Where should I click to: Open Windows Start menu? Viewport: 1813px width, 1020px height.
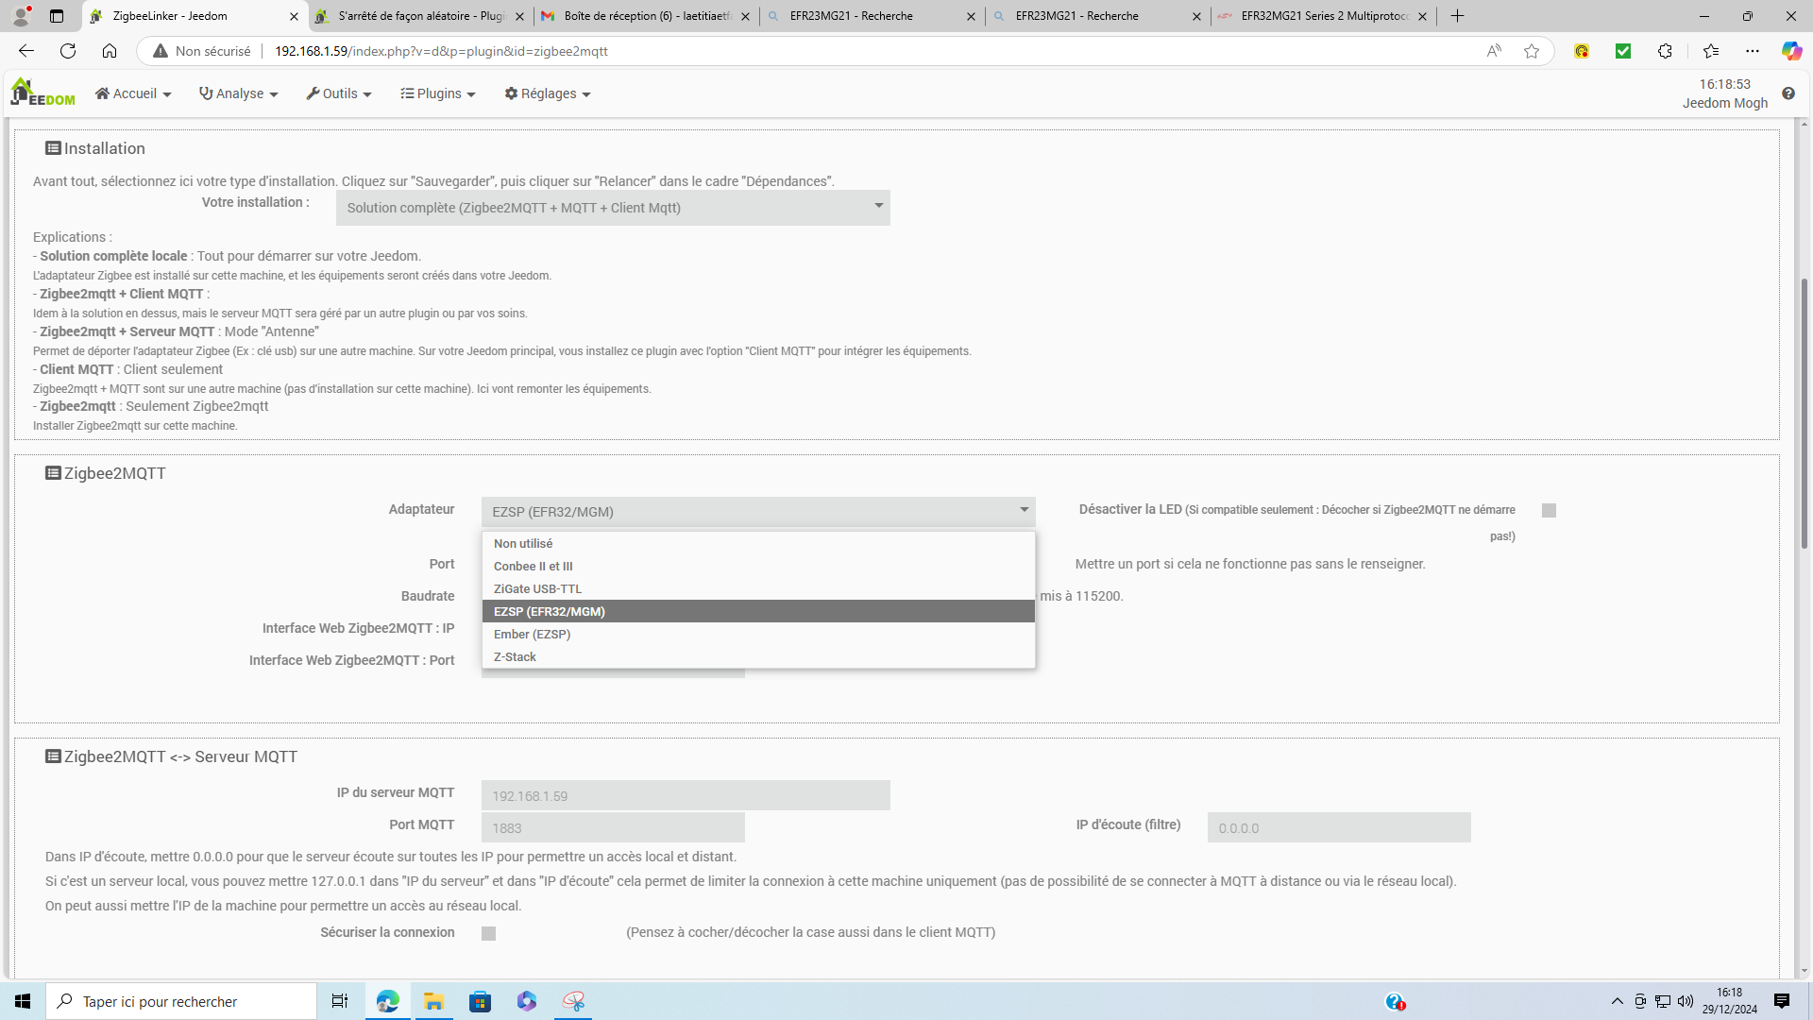(x=23, y=1001)
